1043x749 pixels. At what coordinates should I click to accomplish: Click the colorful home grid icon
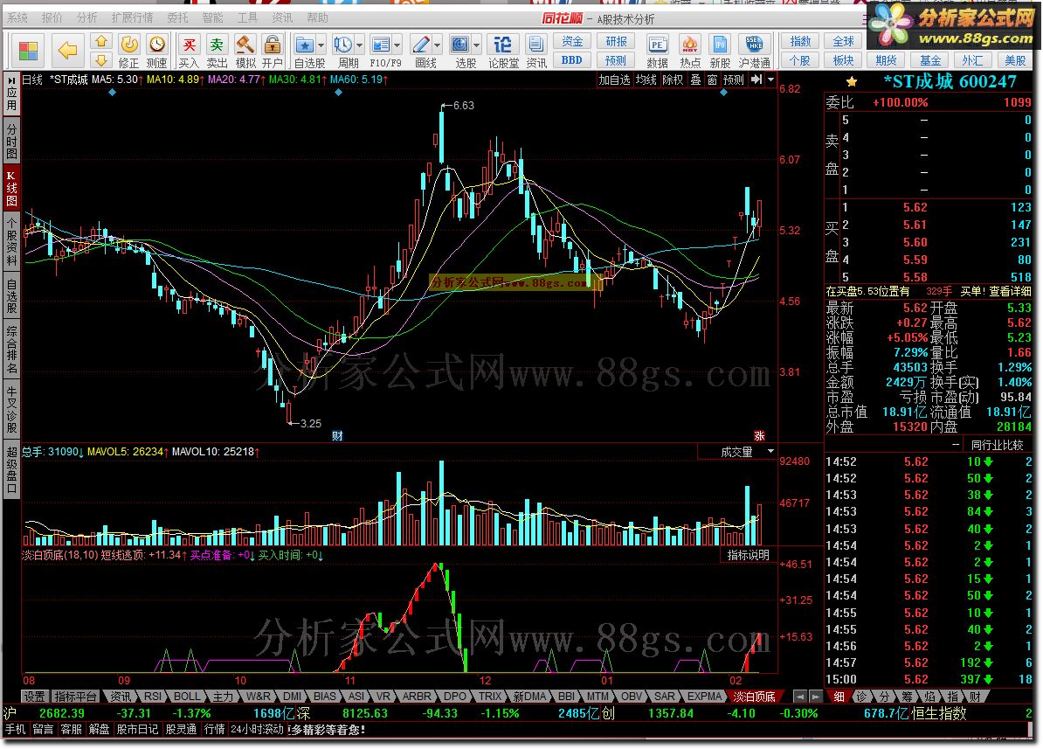click(28, 51)
